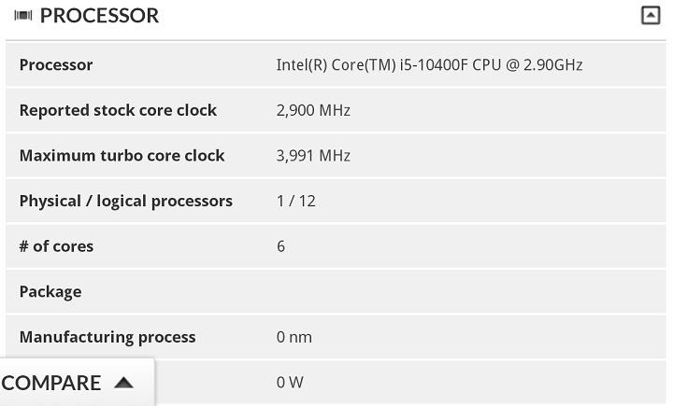This screenshot has width=673, height=406.
Task: Select the Manufacturing process label
Action: click(x=107, y=337)
